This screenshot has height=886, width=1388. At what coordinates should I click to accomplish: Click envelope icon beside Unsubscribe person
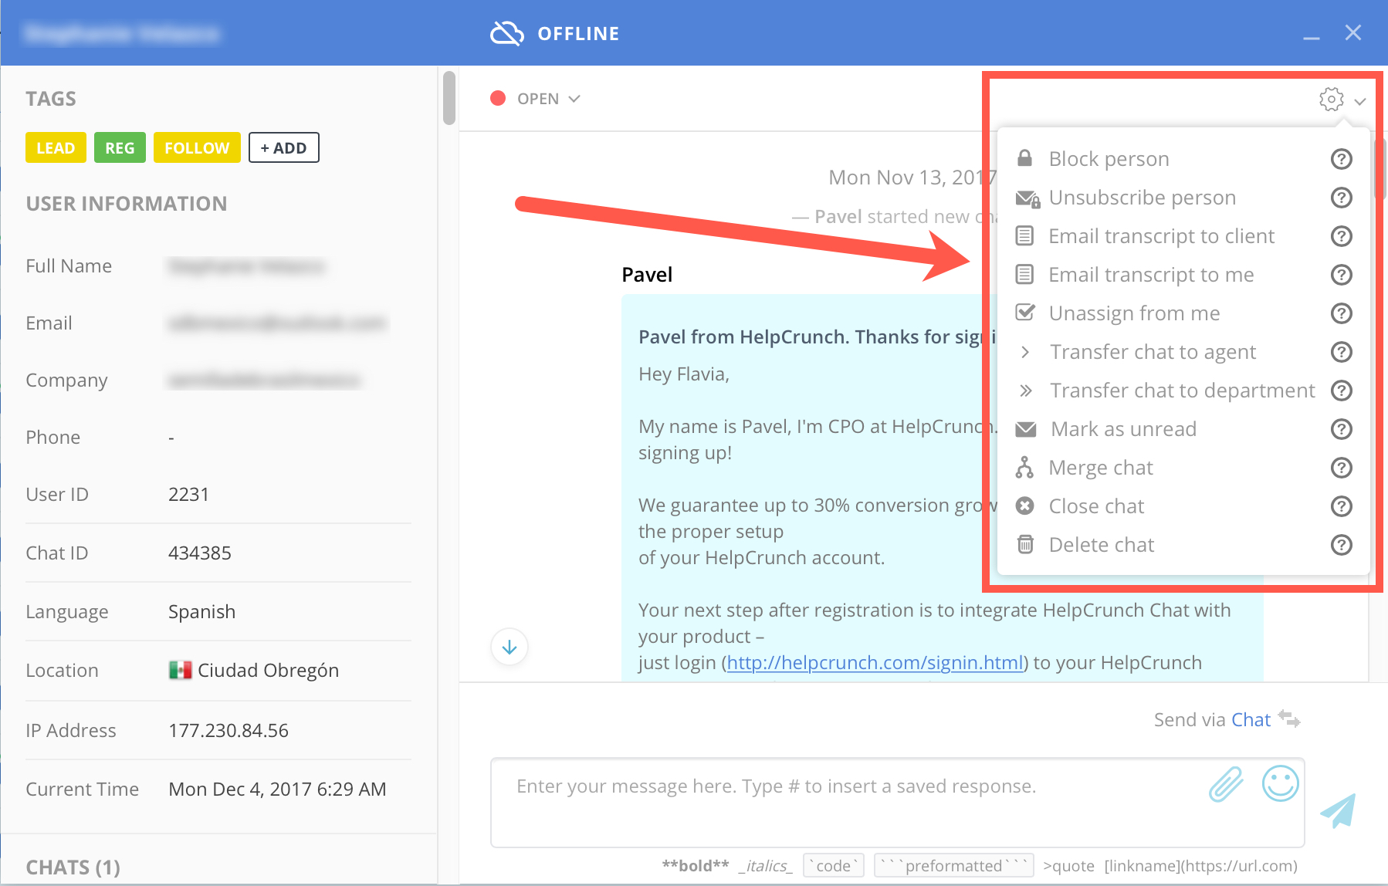[1027, 198]
